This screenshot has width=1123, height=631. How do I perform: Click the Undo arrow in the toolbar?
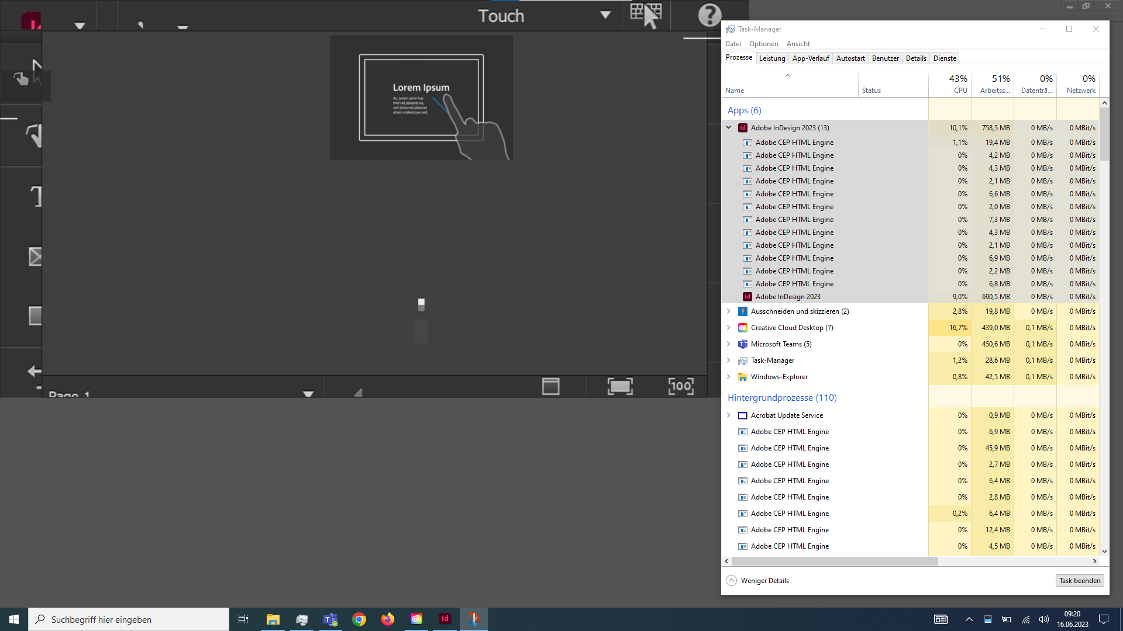coord(33,371)
